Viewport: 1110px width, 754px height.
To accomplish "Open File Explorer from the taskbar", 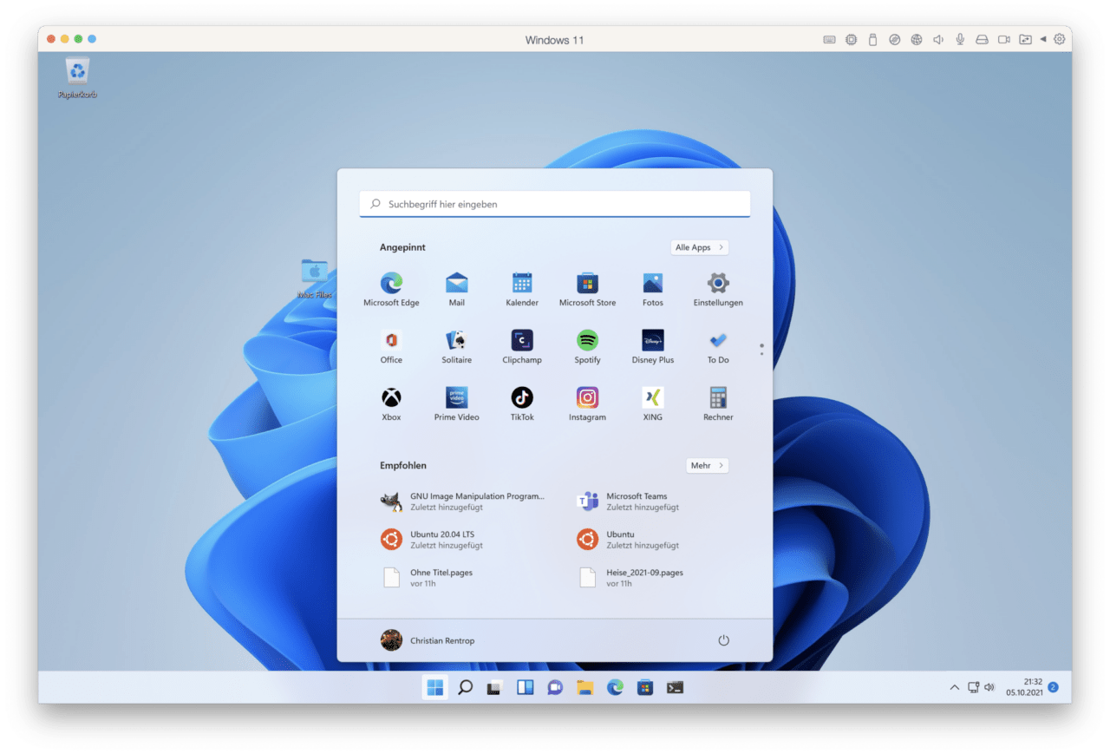I will (x=584, y=687).
